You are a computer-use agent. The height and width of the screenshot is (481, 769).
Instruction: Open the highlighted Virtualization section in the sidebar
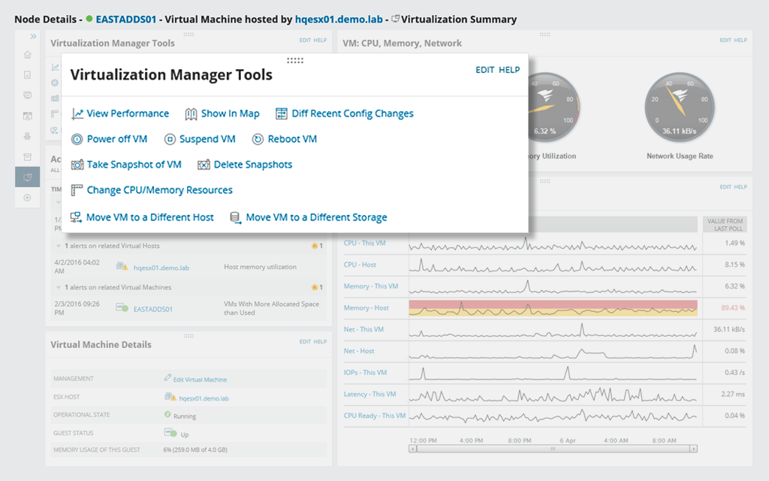click(x=27, y=176)
